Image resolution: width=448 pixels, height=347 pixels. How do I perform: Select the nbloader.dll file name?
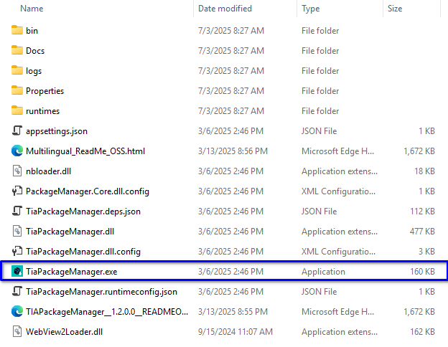(48, 171)
